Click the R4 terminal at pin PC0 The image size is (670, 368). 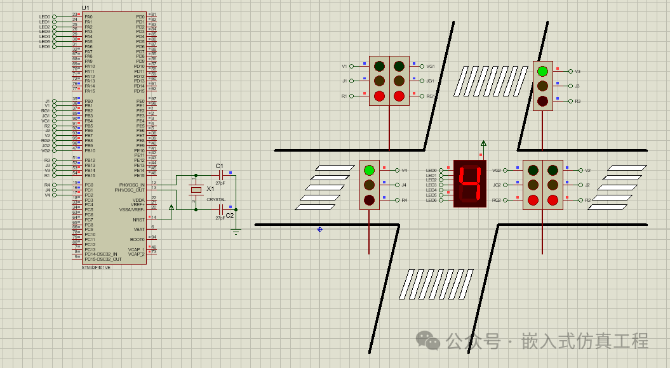click(54, 185)
